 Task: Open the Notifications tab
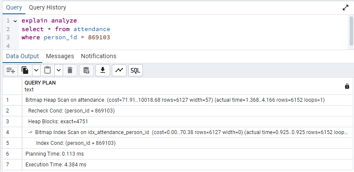[x=99, y=56]
